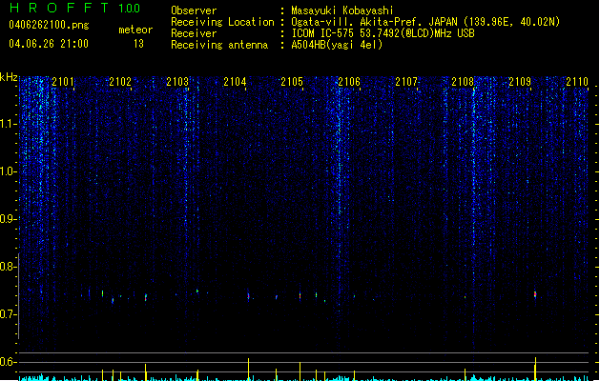Click the meteor echo just after 2104
The image size is (600, 381).
248,296
